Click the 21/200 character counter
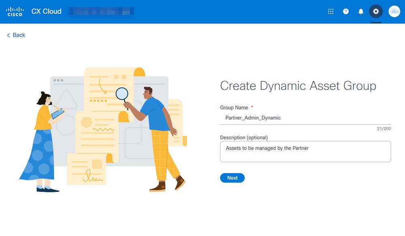Screen dimensions: 405x236 (384, 129)
